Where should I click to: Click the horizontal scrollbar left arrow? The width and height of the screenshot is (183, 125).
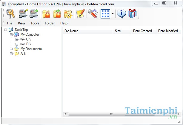pyautogui.click(x=65, y=114)
